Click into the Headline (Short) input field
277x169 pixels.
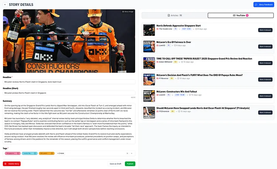(69, 93)
